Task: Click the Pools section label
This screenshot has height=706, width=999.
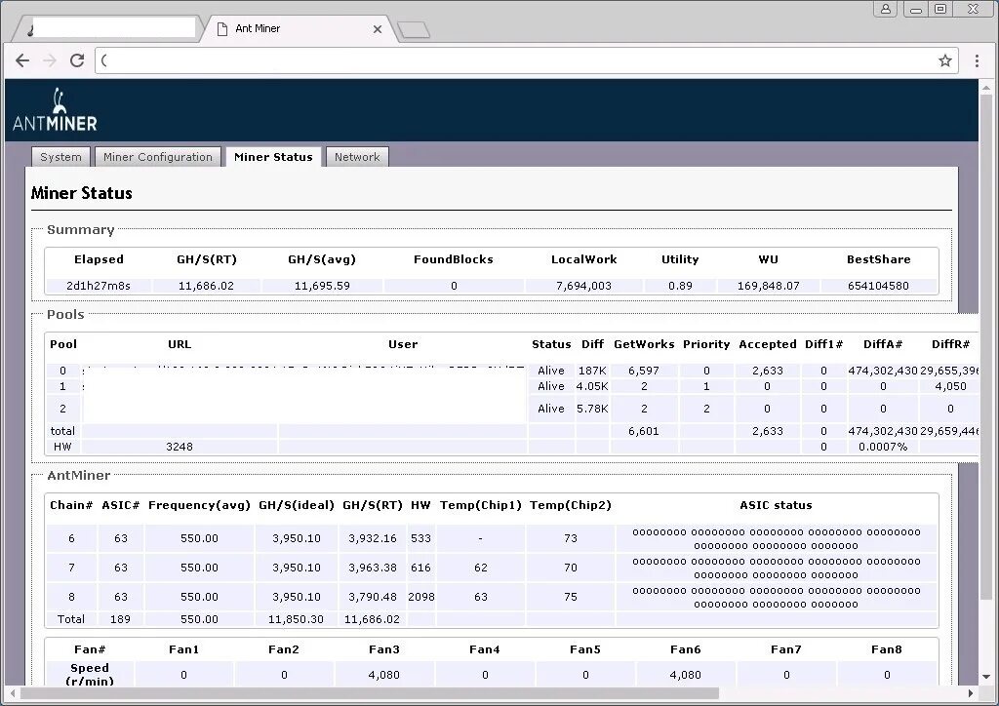Action: pos(65,315)
